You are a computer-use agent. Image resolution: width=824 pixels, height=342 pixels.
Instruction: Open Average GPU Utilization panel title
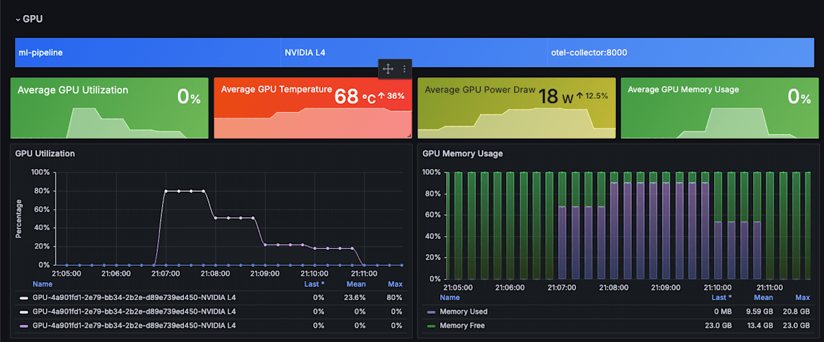tap(73, 89)
